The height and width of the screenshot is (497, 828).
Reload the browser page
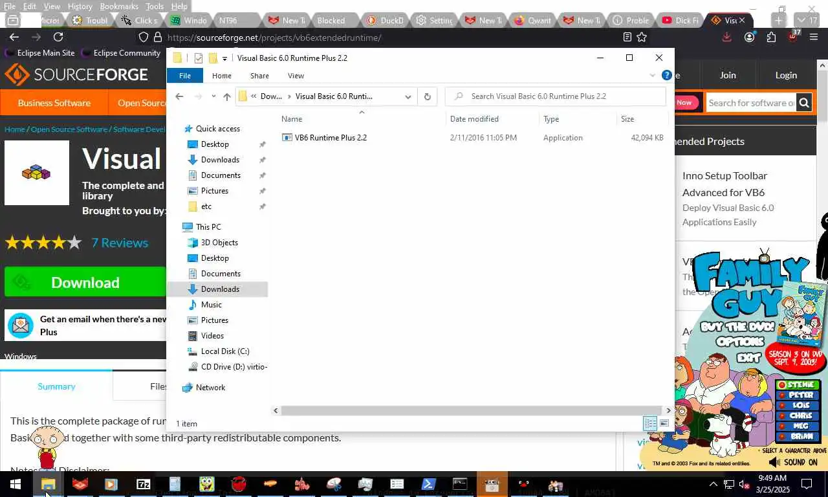tap(58, 38)
